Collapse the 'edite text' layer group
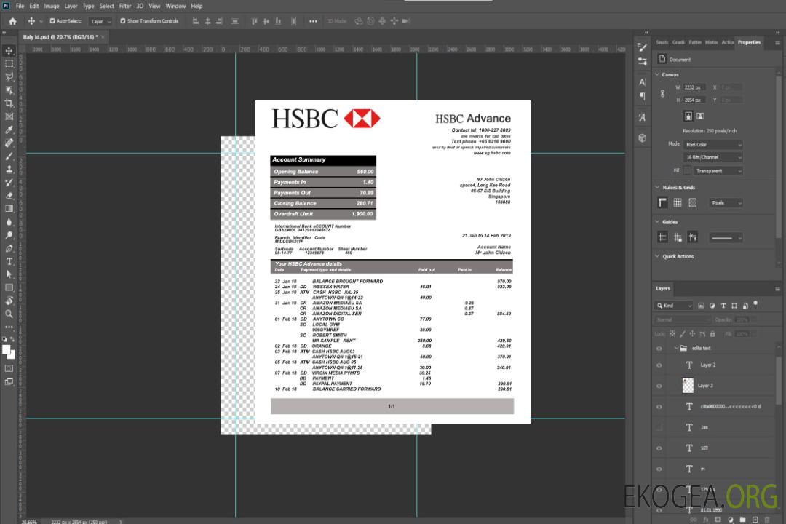 pyautogui.click(x=676, y=348)
